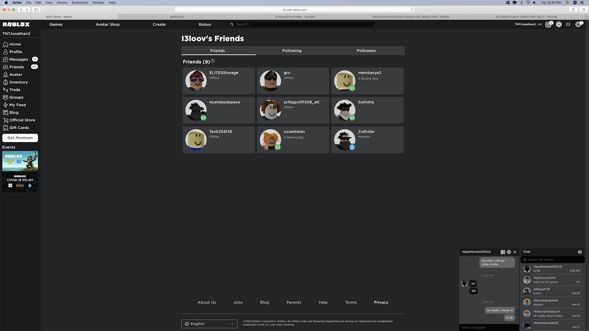Screen dimensions: 589x331
Task: Click the Blog icon in the sidebar
Action: tap(6, 113)
